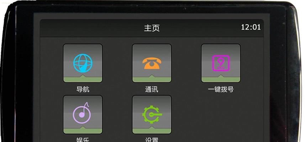Click green strip under the telephone tile
This screenshot has height=142, width=305.
[x=152, y=80]
